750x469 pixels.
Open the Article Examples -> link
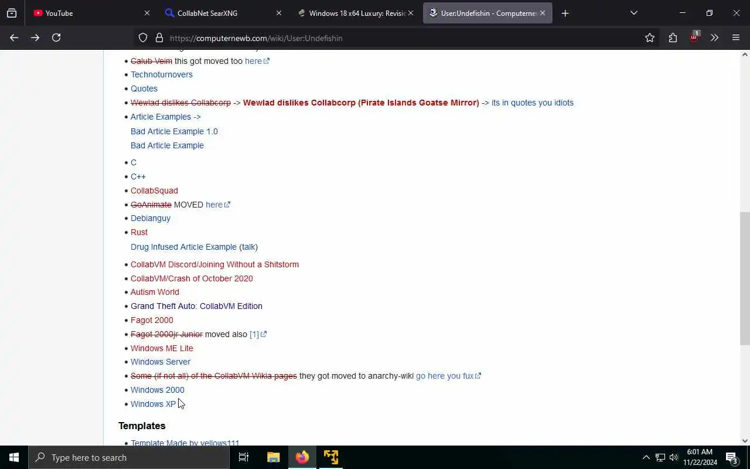(x=165, y=117)
